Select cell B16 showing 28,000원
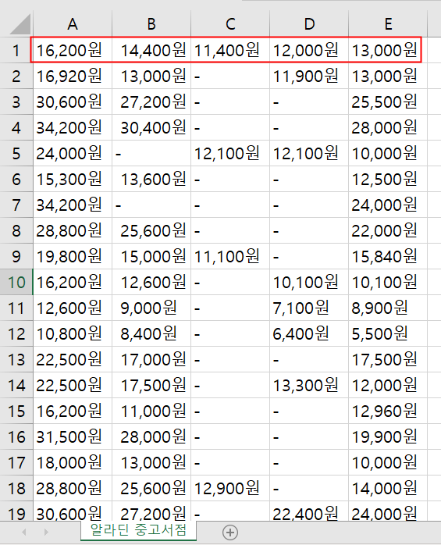441x545 pixels. (151, 436)
